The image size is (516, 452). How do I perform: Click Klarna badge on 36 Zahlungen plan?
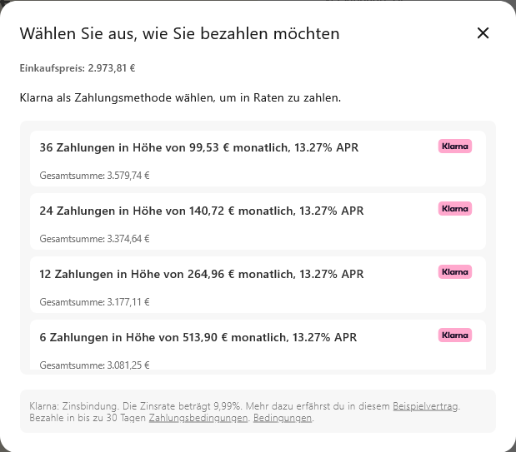click(455, 146)
